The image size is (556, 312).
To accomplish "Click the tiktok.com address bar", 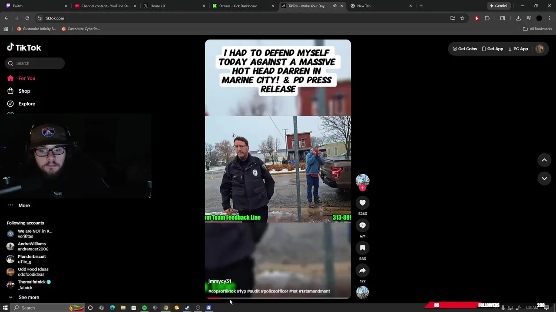I will pos(243,18).
